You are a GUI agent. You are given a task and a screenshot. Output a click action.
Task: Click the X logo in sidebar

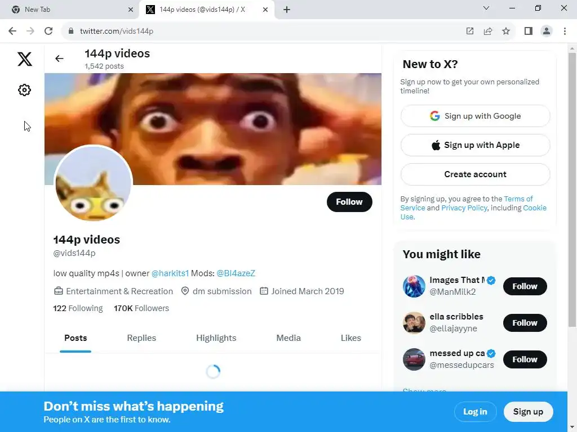tap(25, 58)
